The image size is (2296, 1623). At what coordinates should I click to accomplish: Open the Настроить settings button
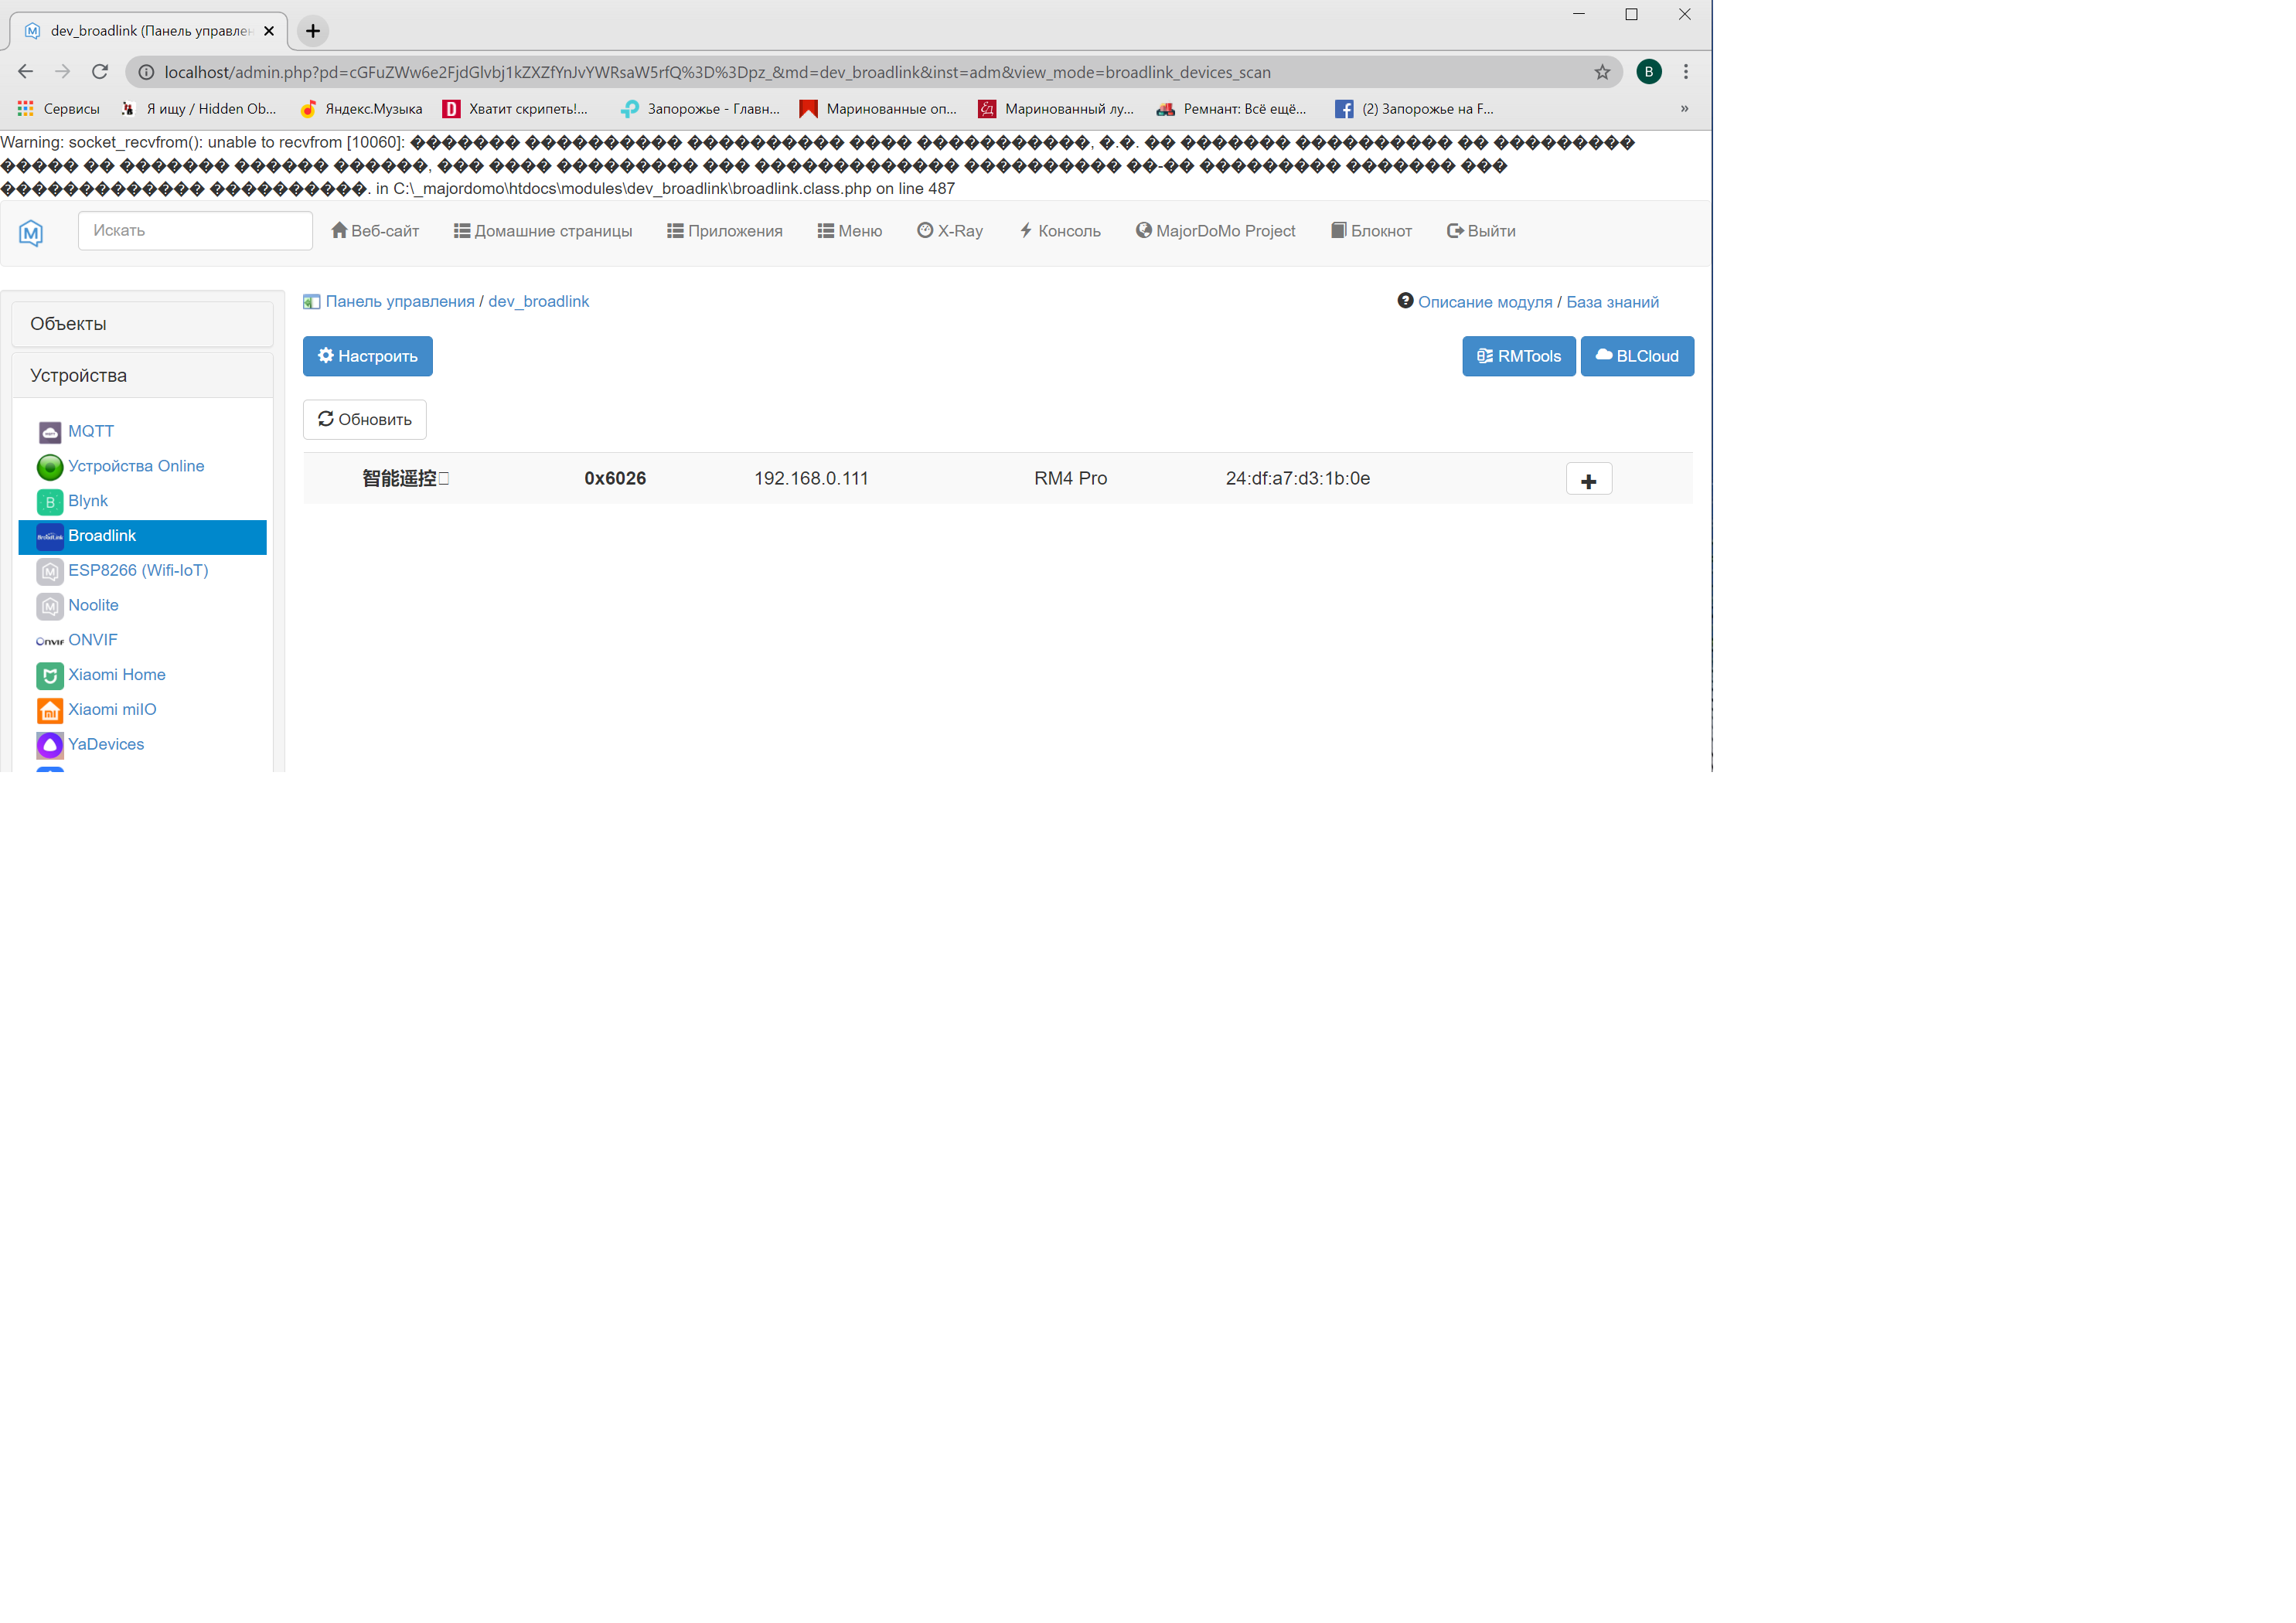point(367,356)
